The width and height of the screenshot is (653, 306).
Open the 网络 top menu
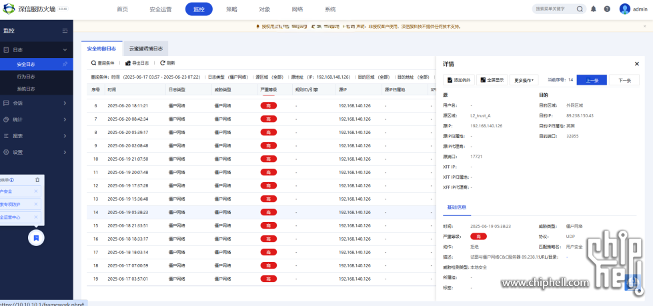[x=297, y=9]
